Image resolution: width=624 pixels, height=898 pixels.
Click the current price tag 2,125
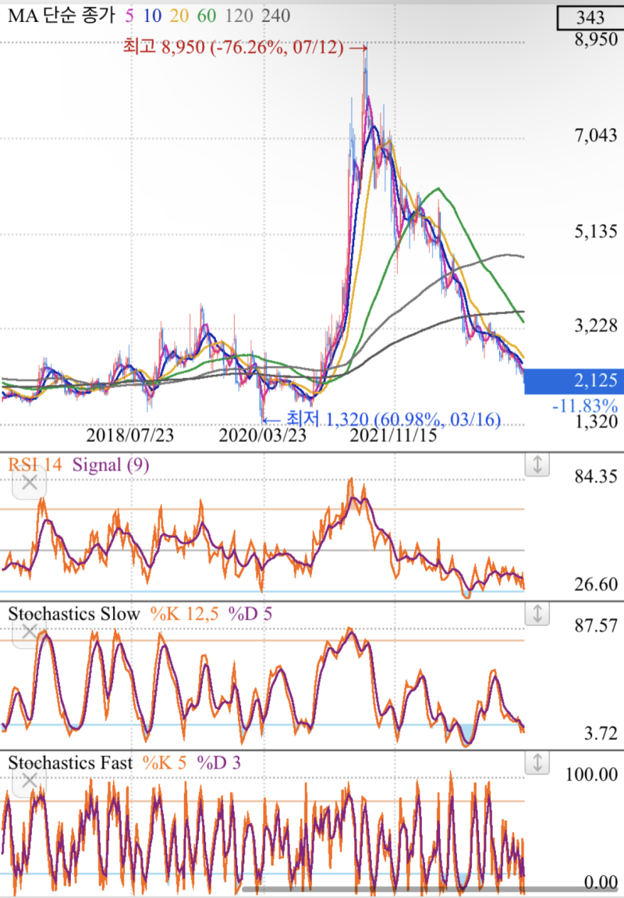tap(573, 380)
